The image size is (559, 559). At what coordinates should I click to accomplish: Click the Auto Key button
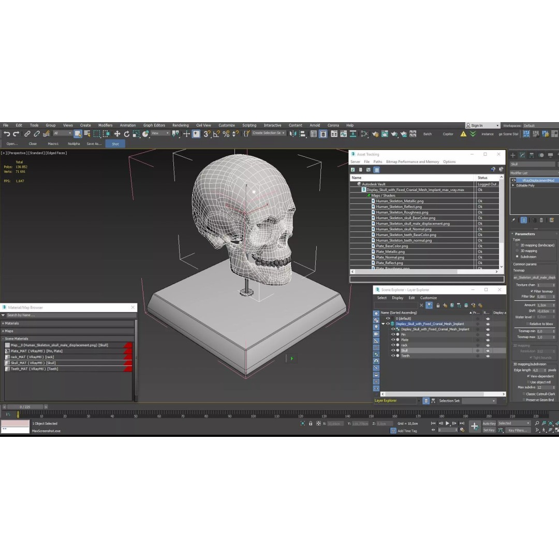tap(489, 423)
